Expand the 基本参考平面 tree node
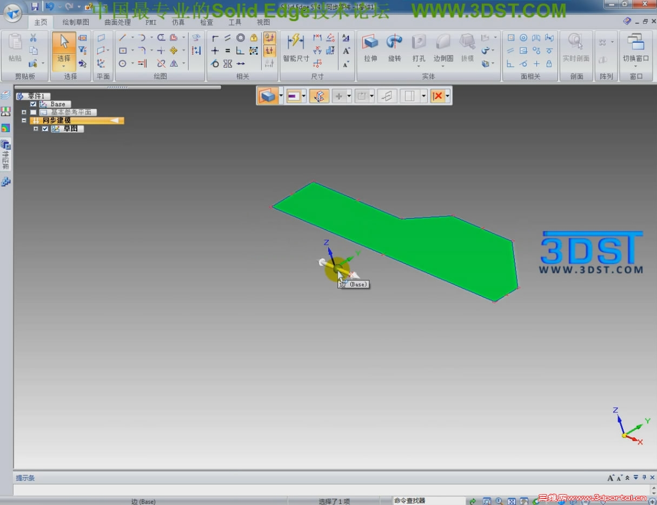657x505 pixels. (24, 112)
